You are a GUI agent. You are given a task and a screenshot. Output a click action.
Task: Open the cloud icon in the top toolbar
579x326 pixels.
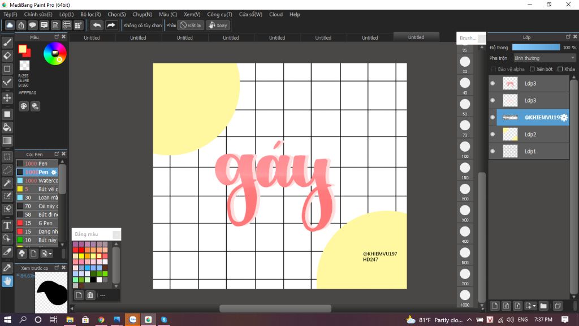tap(10, 25)
